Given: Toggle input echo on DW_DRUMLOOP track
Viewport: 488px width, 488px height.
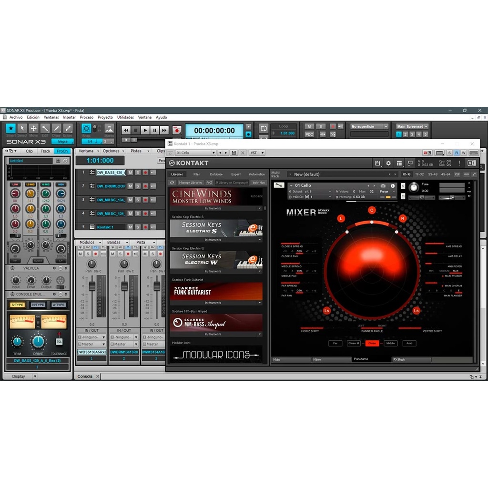Looking at the screenshot, I should (x=153, y=186).
